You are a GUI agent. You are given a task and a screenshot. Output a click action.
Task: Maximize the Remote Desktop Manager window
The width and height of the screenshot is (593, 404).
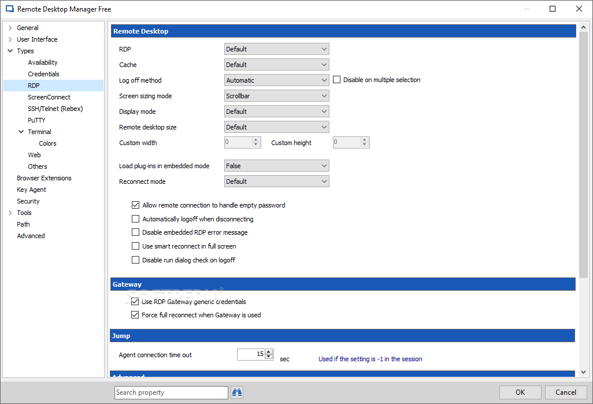coord(553,9)
